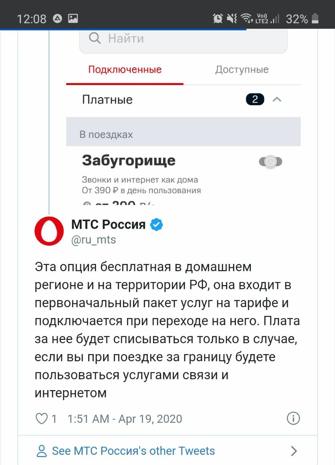Open the @ru_mts handle link
This screenshot has height=465, width=335.
click(94, 240)
